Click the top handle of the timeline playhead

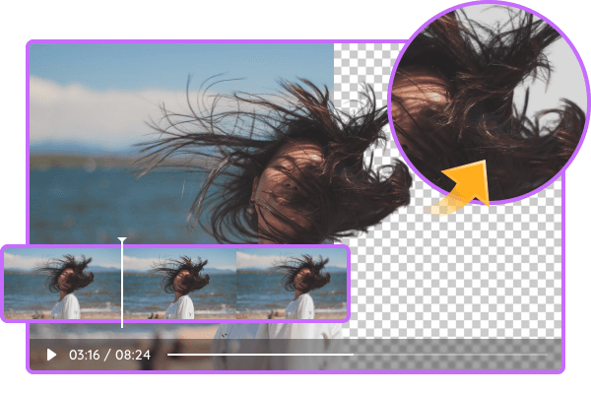point(122,239)
